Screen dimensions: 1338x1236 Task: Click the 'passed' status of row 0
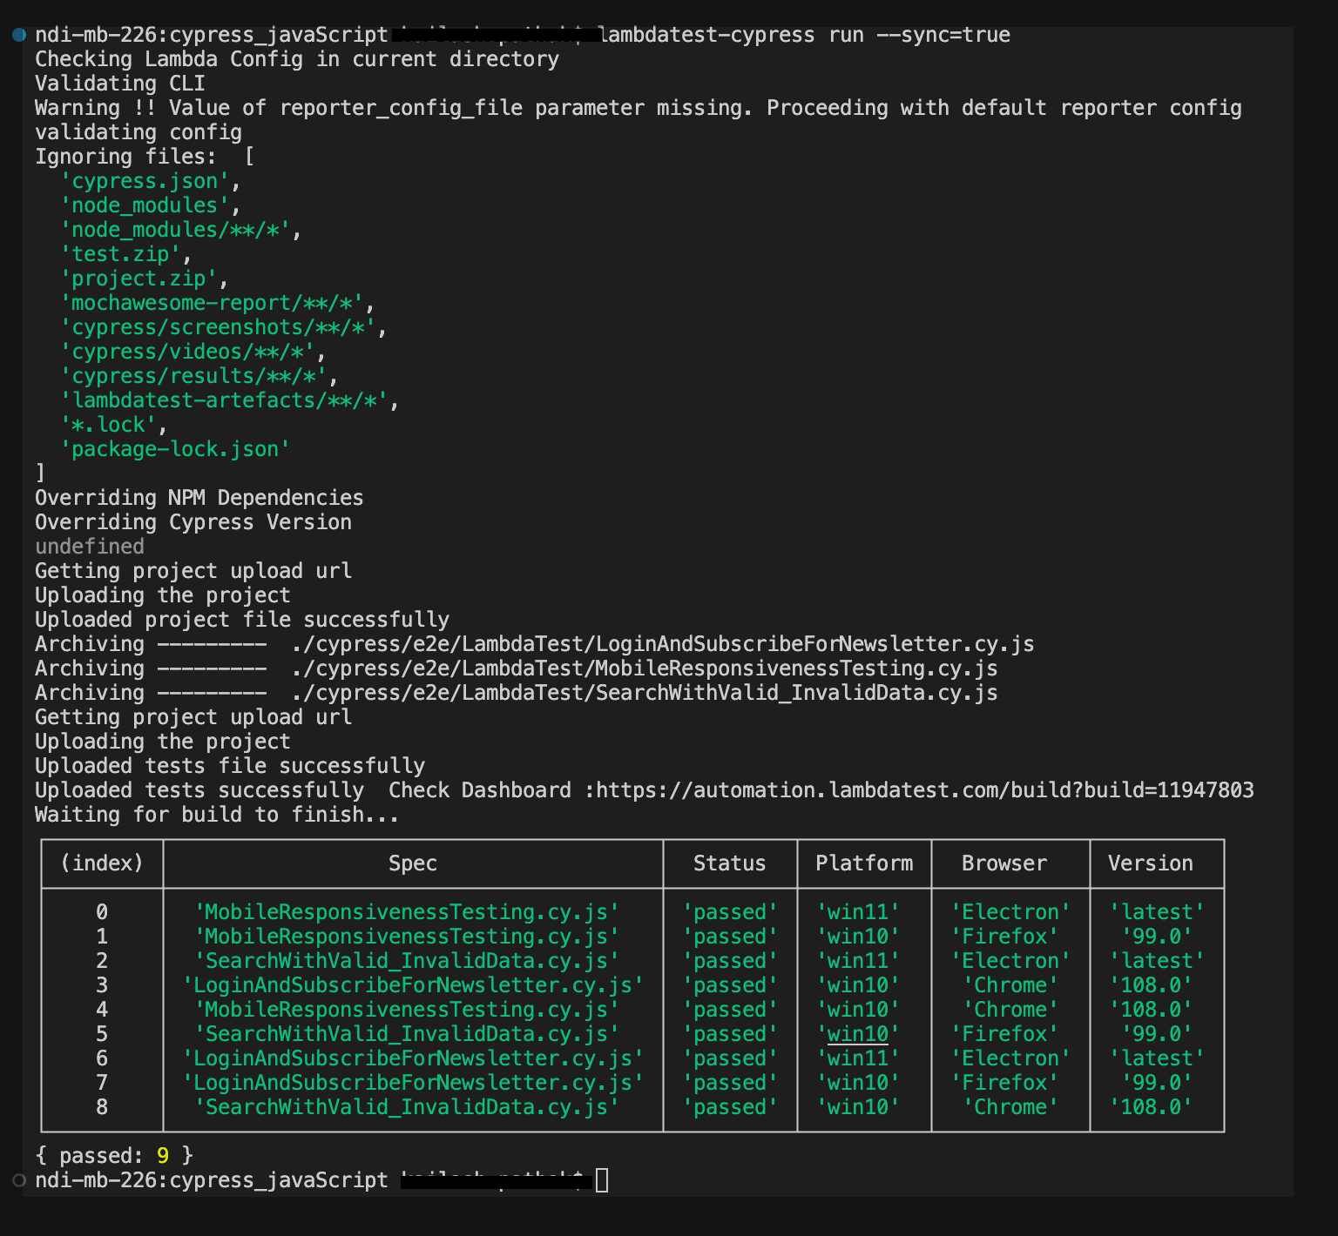click(x=731, y=911)
